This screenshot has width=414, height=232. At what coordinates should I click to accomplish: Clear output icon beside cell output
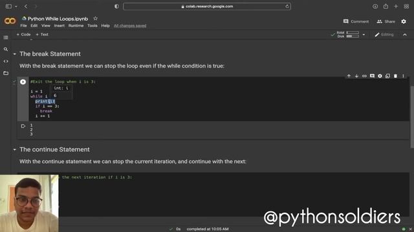click(23, 126)
